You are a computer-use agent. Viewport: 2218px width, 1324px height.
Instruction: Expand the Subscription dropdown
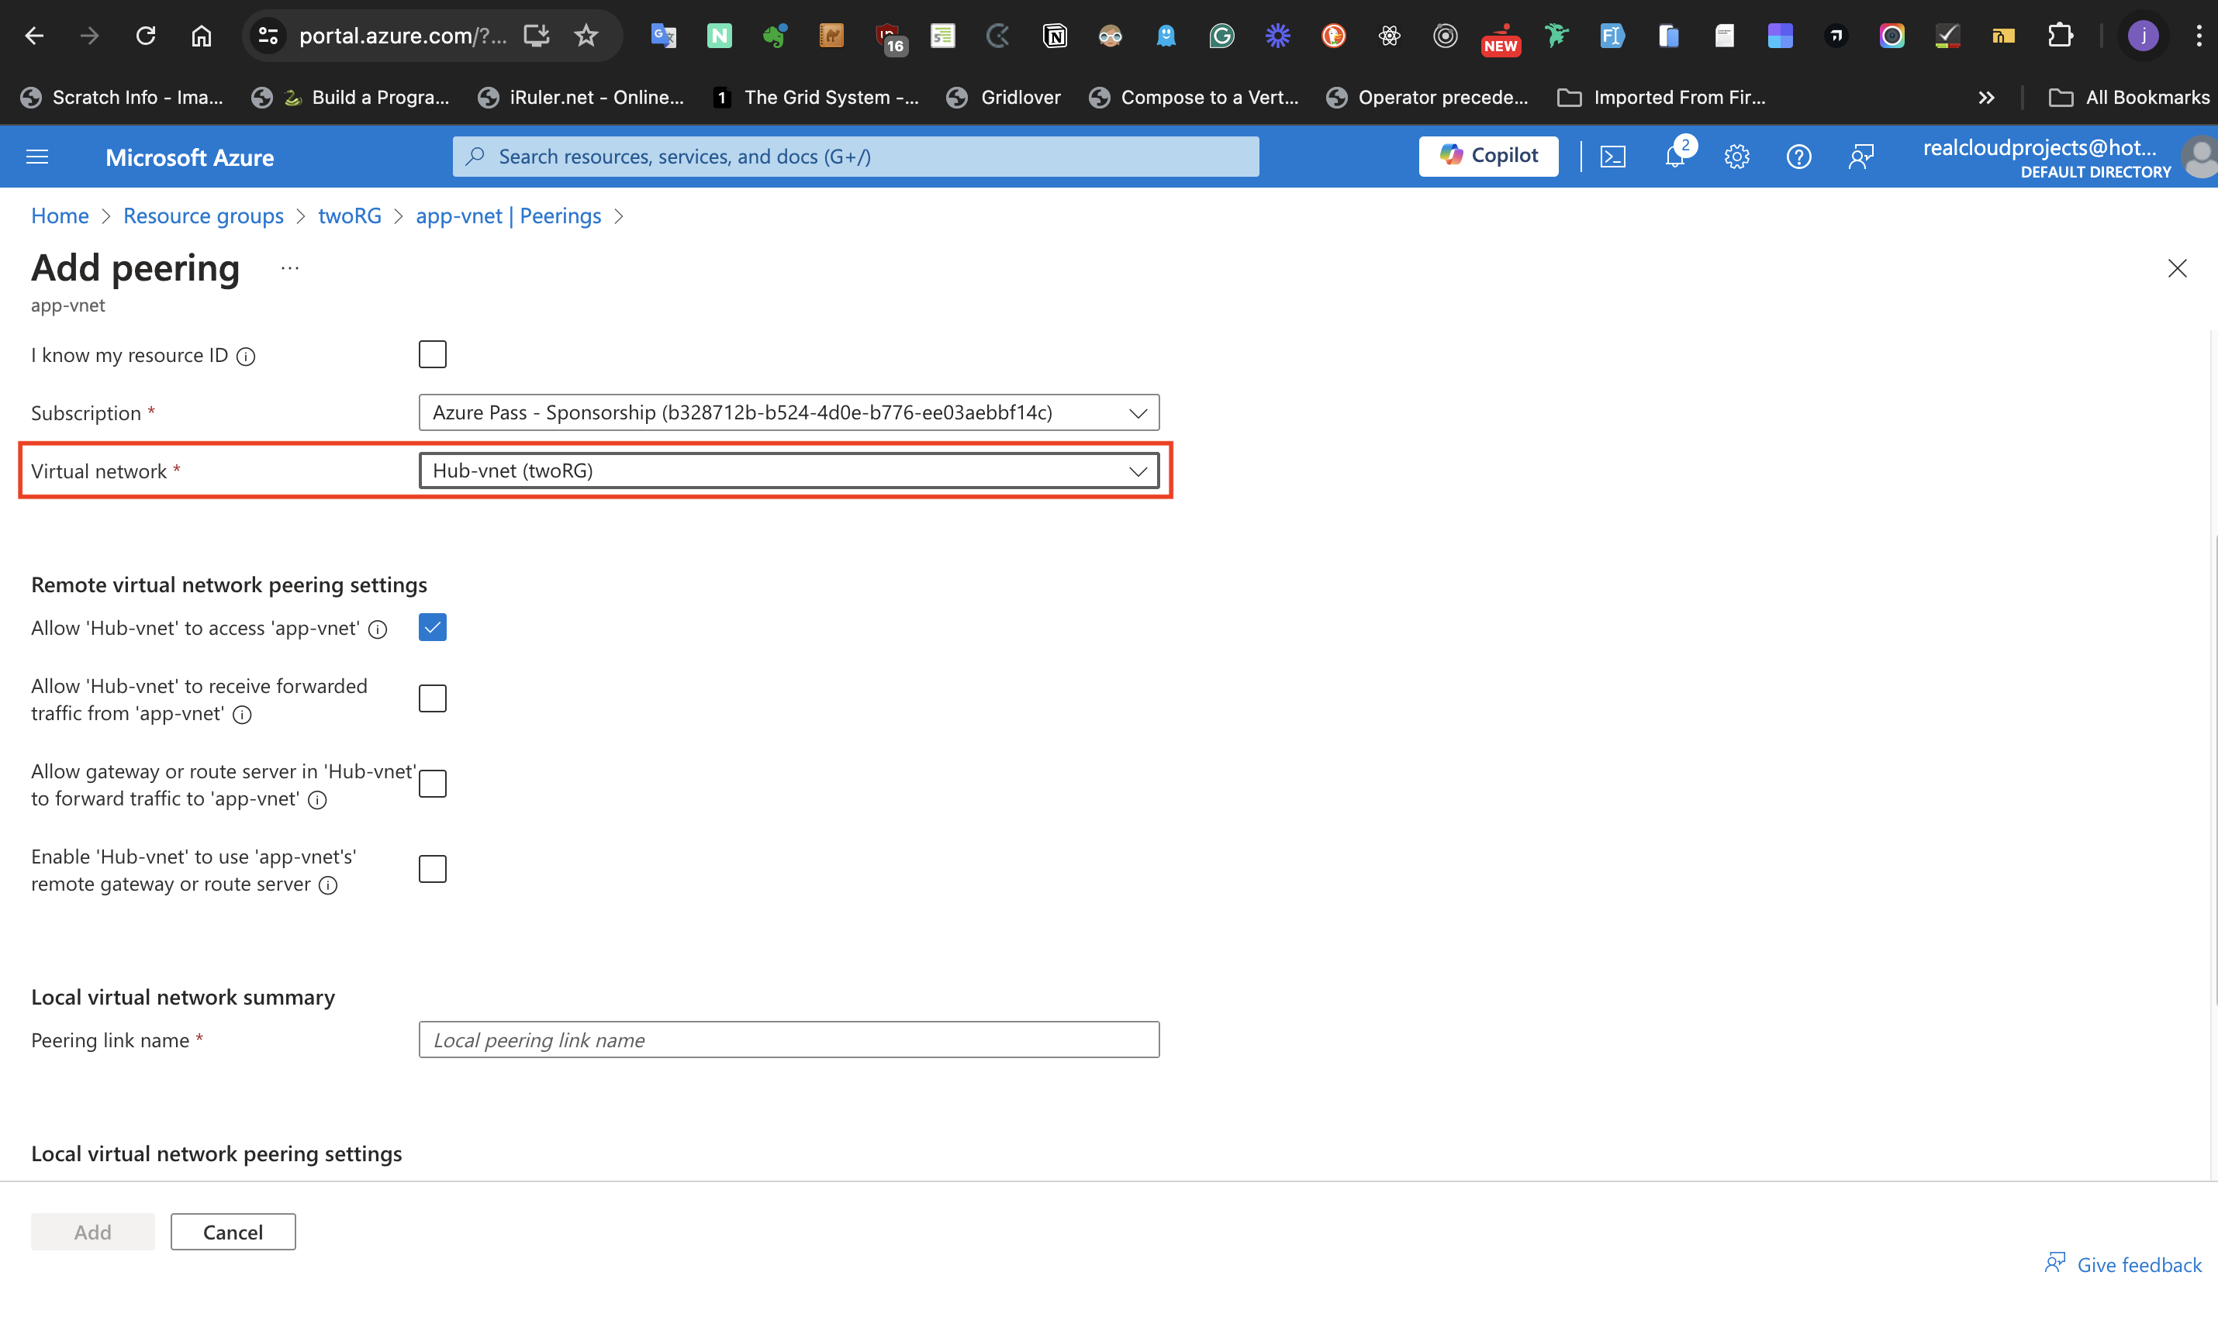[788, 412]
